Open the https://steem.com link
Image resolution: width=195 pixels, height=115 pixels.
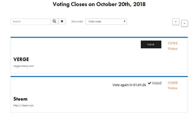[x=24, y=105]
